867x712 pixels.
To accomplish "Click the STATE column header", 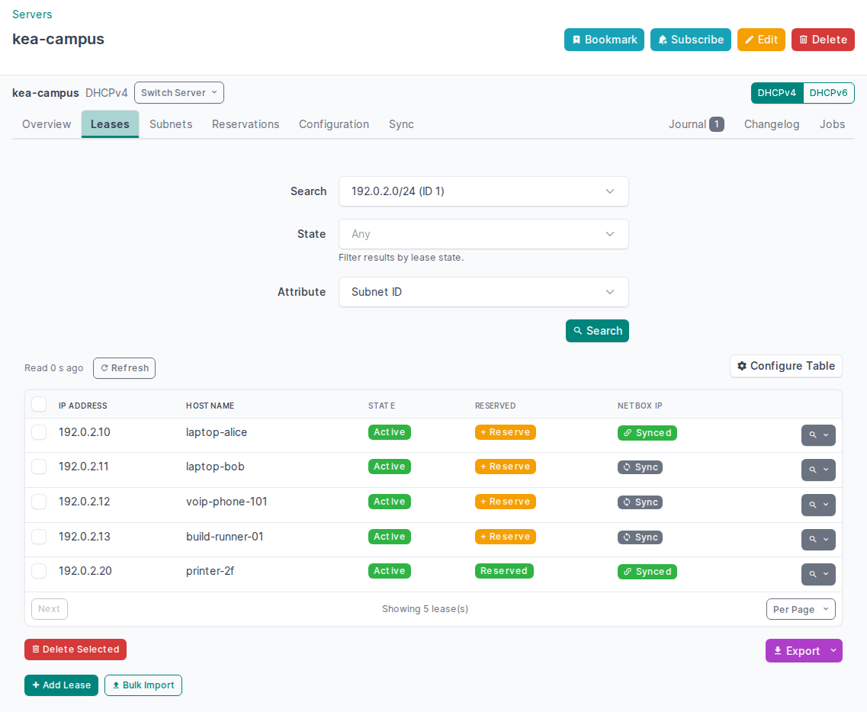I will point(381,406).
